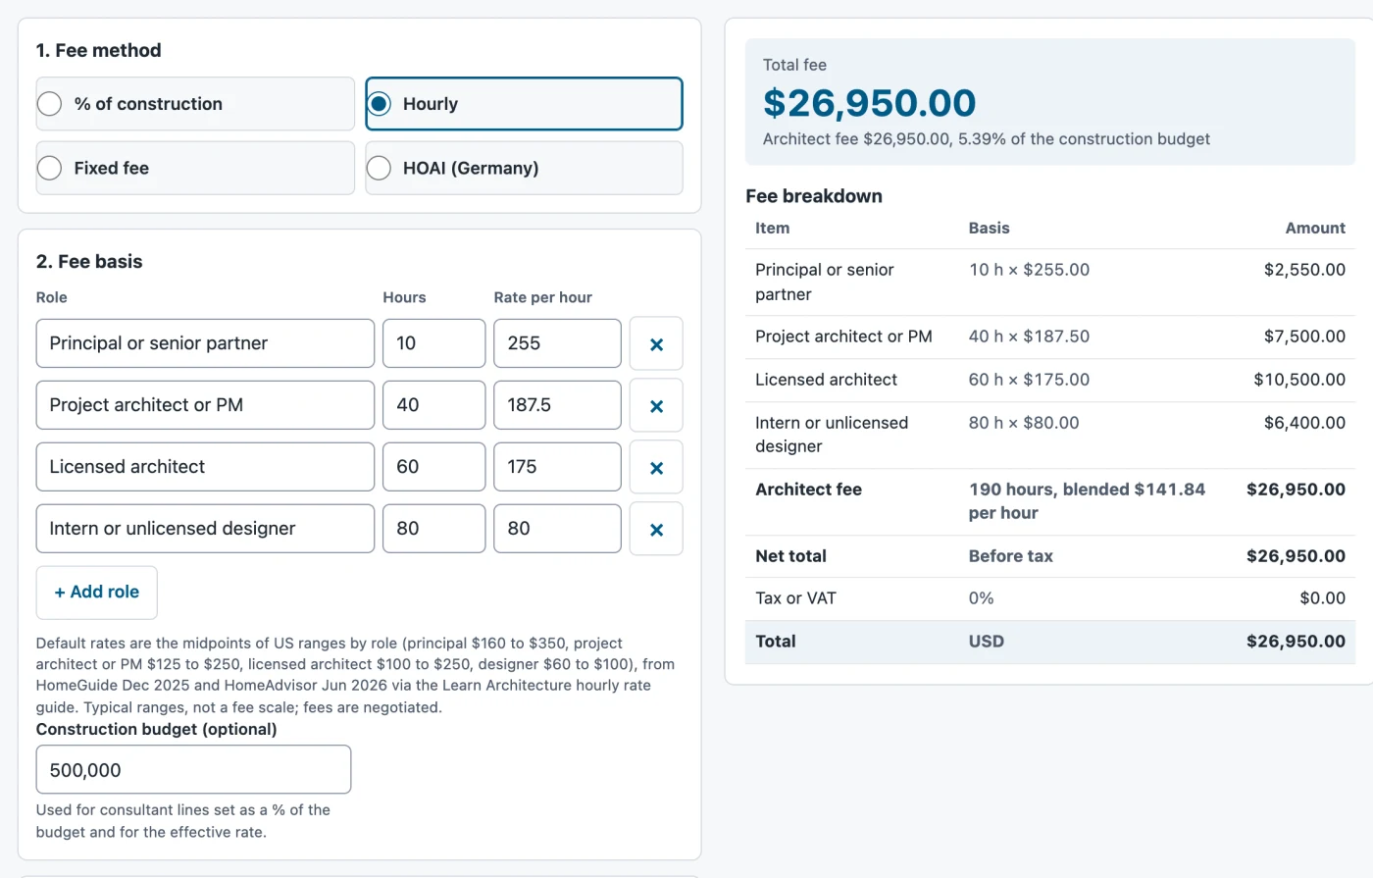
Task: Click the '10 h × $255.00' basis cell
Action: (1029, 270)
